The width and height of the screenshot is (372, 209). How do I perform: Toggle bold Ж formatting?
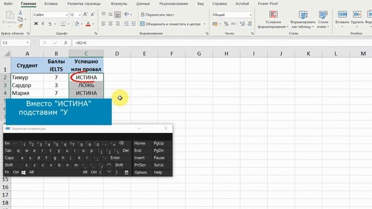pyautogui.click(x=36, y=24)
